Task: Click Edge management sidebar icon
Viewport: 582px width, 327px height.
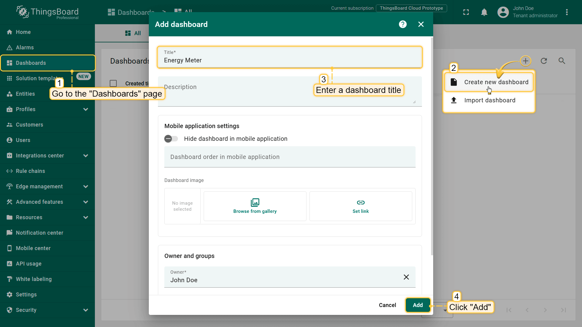Action: (9, 187)
